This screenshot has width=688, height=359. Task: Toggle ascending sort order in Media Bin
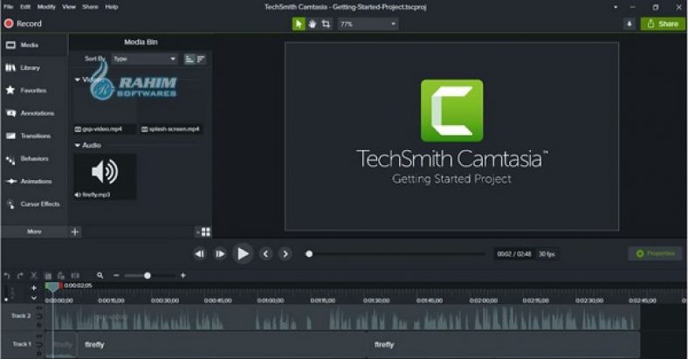pos(189,59)
